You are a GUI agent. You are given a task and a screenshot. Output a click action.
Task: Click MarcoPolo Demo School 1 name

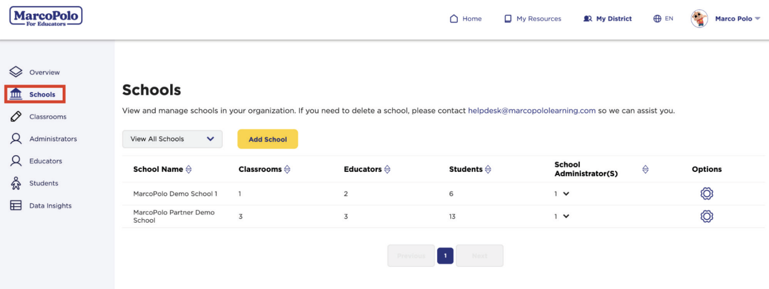(176, 193)
